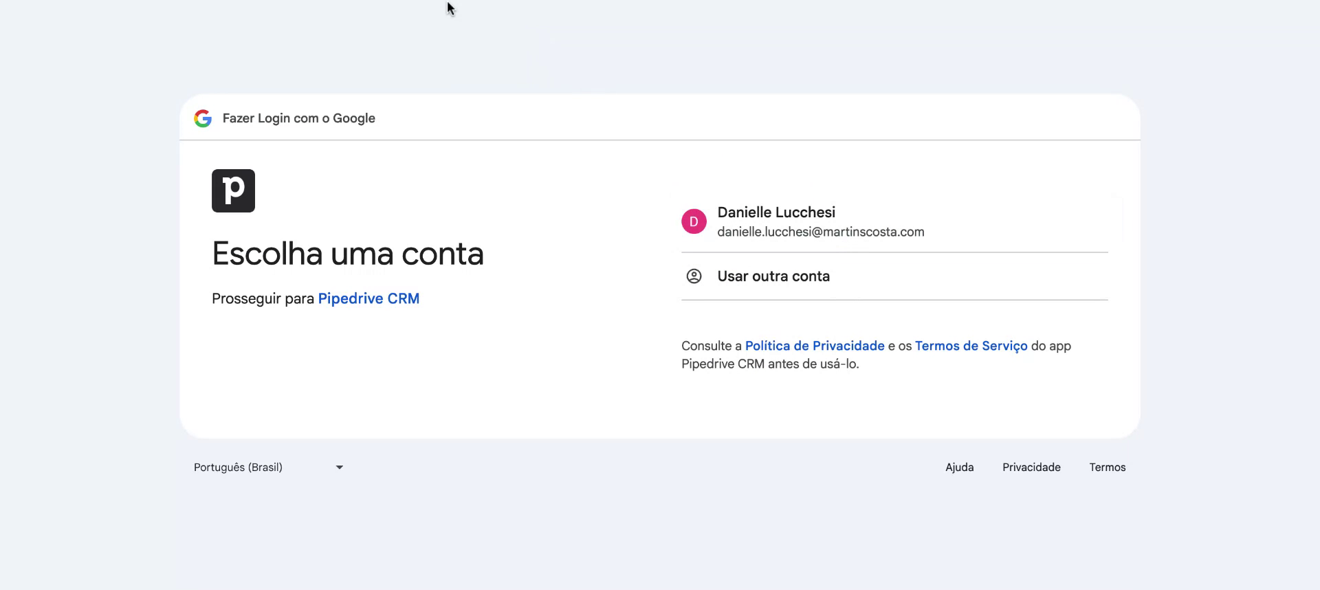Open the Política de Privacidade link

coord(815,346)
